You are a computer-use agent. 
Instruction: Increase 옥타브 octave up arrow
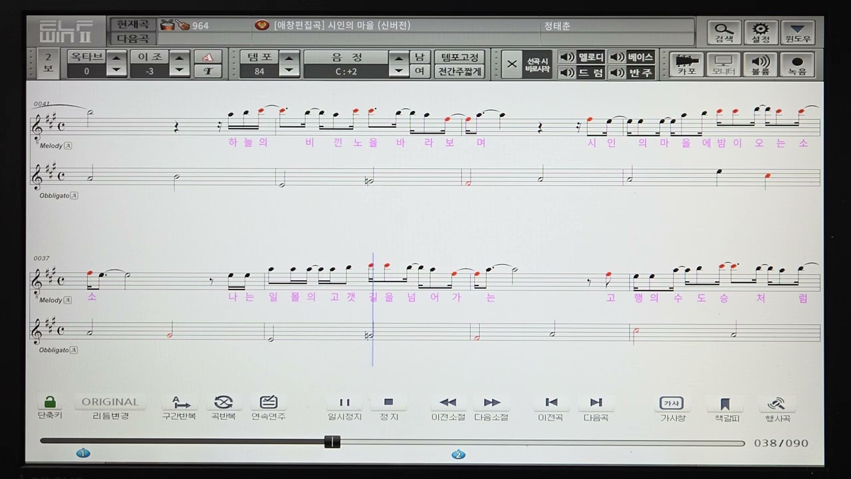(116, 58)
